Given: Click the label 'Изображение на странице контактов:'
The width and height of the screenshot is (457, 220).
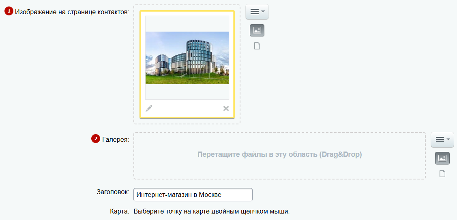Looking at the screenshot, I should (72, 12).
